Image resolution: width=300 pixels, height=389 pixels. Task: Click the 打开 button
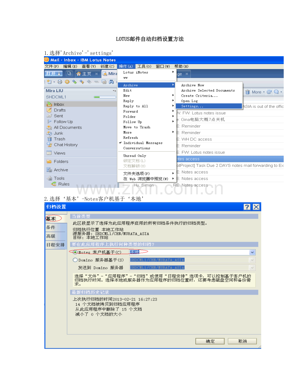(53, 73)
